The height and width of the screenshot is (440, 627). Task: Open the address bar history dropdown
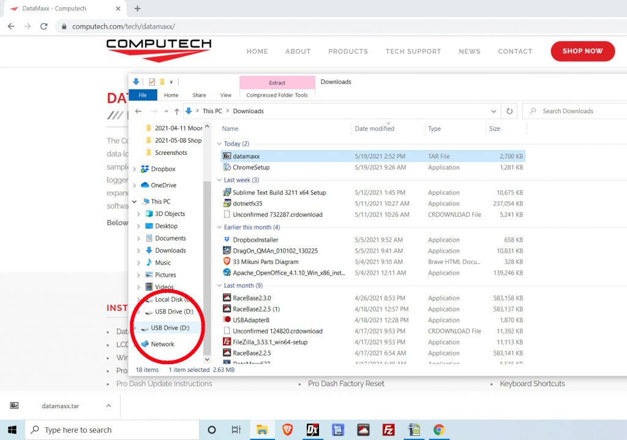tap(494, 111)
